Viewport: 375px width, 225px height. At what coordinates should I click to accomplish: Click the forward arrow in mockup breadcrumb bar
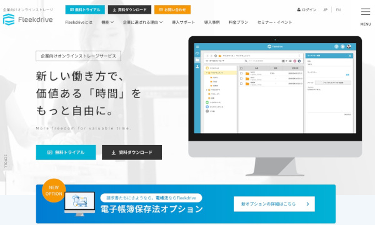[x=211, y=56]
